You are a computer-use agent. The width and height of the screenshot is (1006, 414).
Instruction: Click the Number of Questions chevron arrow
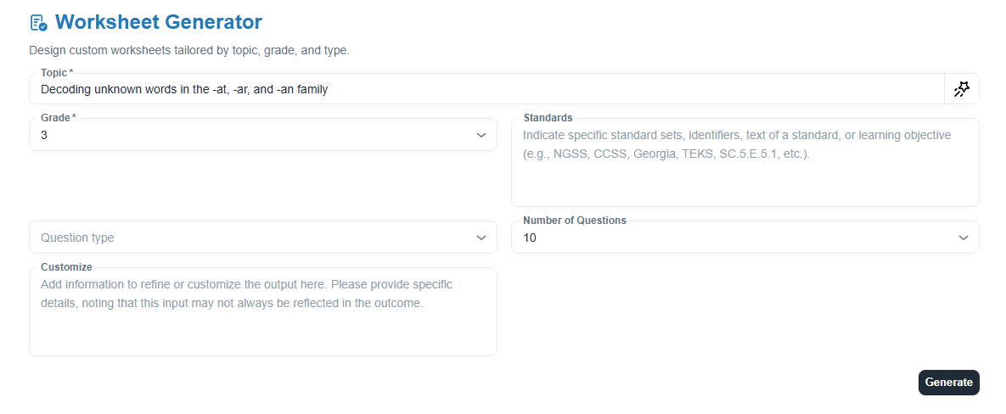[x=964, y=238]
